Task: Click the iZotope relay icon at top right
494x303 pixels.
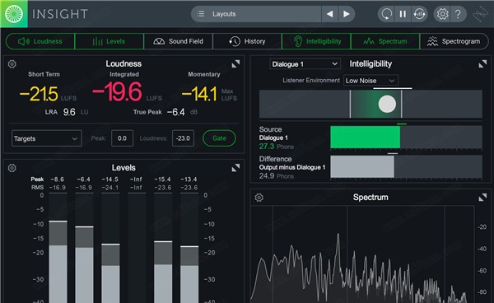Action: point(482,14)
